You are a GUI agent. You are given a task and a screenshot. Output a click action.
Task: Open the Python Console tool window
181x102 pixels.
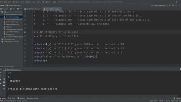[33, 98]
